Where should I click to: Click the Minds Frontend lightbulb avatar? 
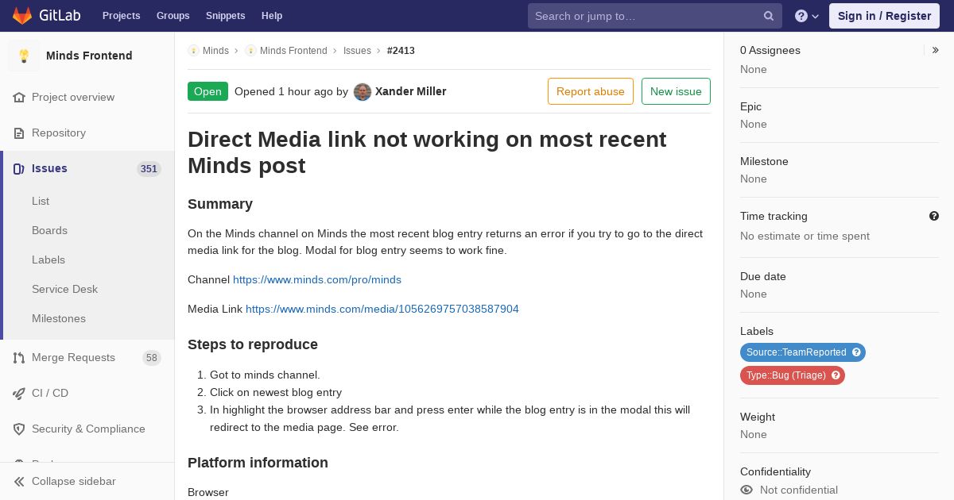click(x=24, y=56)
